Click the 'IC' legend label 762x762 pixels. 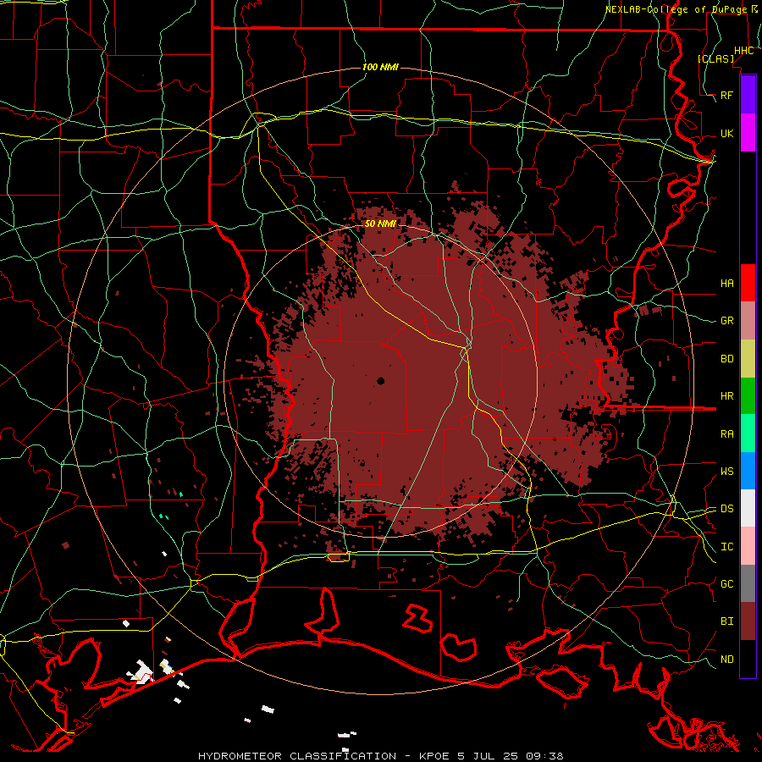tap(727, 547)
